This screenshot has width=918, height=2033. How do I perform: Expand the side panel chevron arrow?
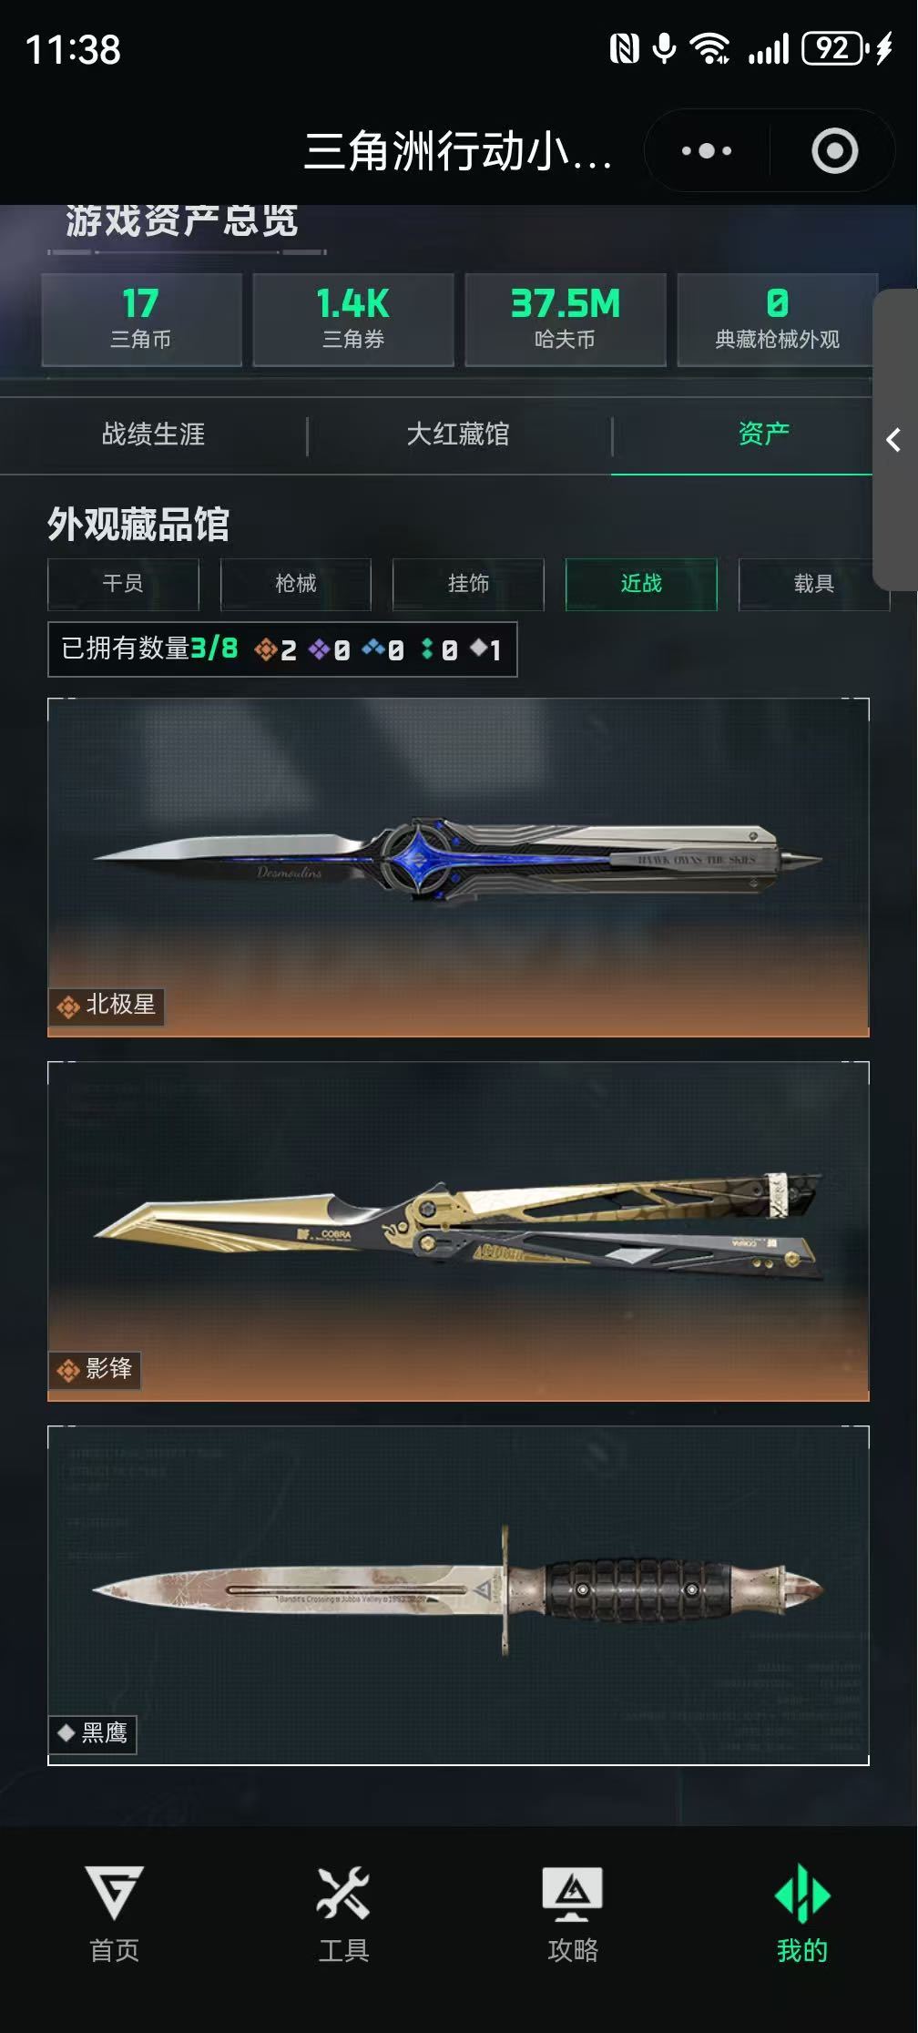[894, 441]
